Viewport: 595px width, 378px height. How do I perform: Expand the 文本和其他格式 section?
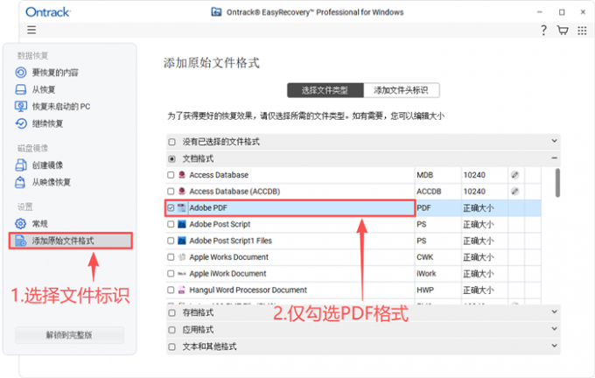[x=554, y=346]
